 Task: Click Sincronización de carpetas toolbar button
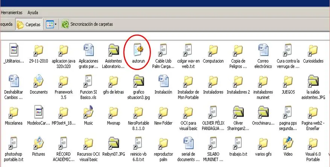pos(87,24)
